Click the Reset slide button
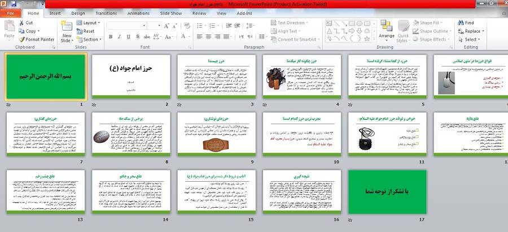Image resolution: width=508 pixels, height=232 pixels. (86, 31)
